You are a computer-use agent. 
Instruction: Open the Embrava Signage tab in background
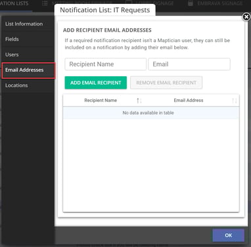[216, 3]
